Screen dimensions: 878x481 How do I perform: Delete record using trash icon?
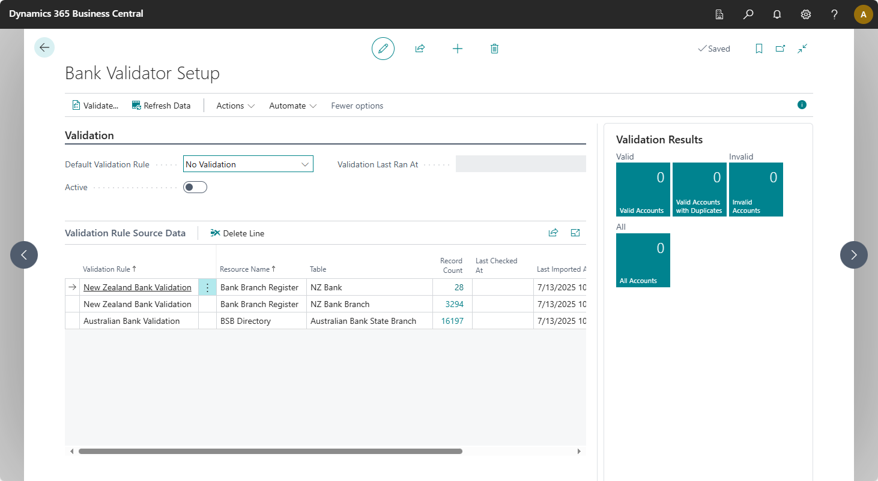494,49
